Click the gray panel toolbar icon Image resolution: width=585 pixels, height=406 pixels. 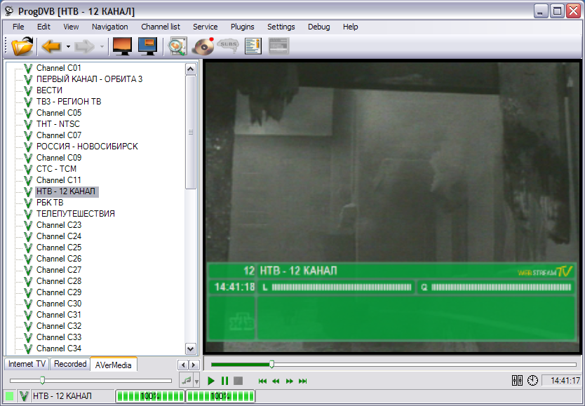pyautogui.click(x=278, y=46)
